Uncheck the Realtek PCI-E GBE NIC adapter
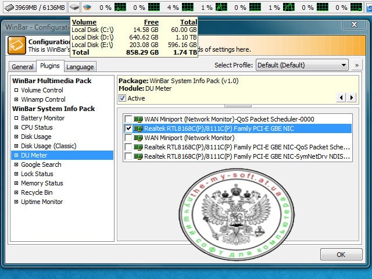 (128, 128)
